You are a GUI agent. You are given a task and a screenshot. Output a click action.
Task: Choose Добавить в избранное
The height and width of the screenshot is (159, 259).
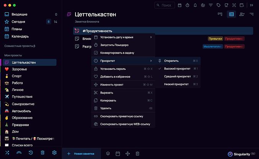[123, 77]
